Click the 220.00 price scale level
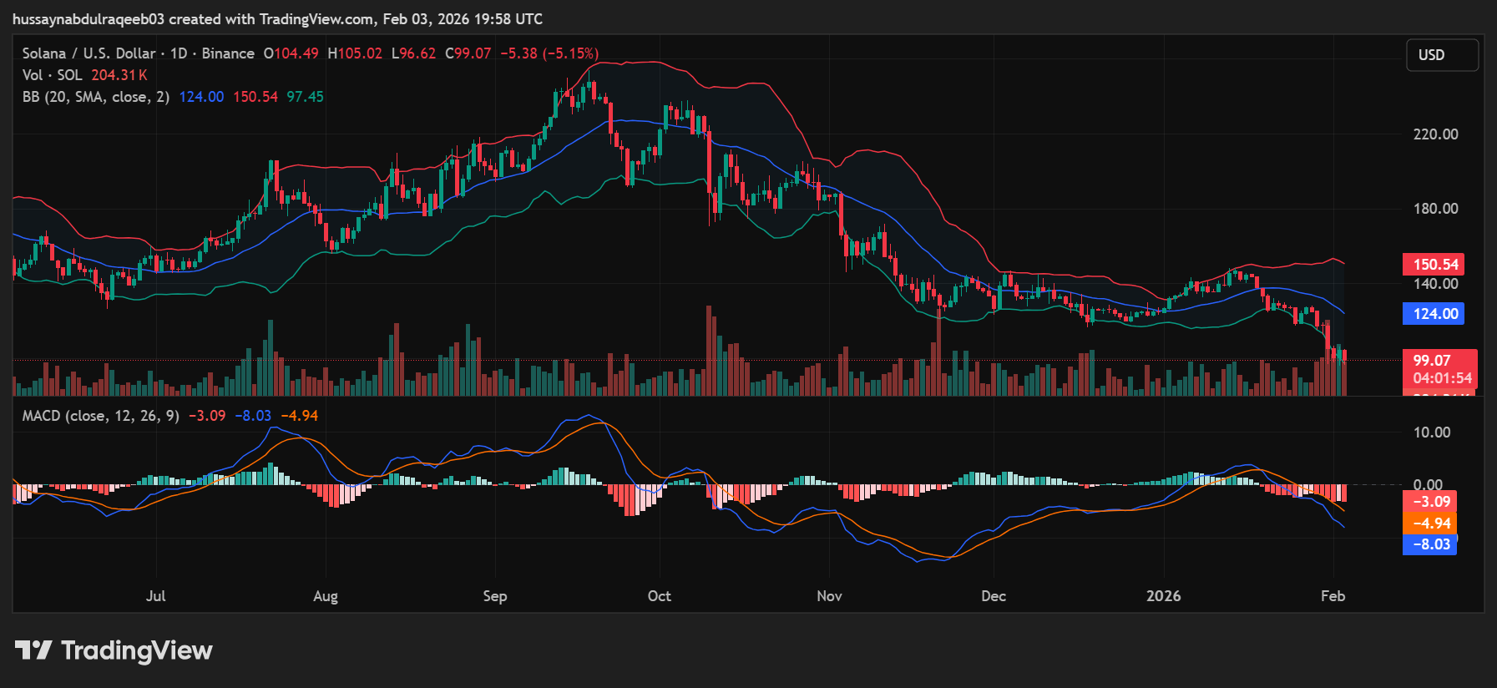The height and width of the screenshot is (688, 1497). [1435, 134]
